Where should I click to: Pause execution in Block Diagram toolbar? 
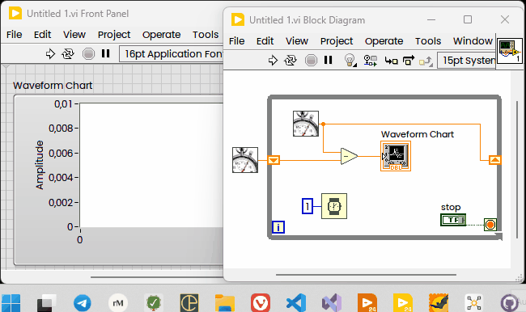coord(328,60)
